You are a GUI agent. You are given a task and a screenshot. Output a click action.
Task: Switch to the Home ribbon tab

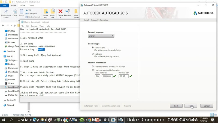pyautogui.click(x=13, y=5)
